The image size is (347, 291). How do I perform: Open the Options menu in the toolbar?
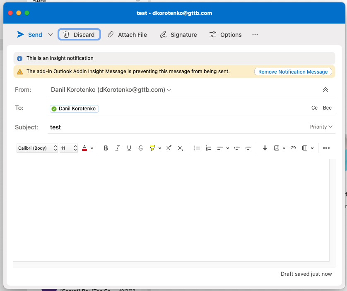click(x=225, y=34)
